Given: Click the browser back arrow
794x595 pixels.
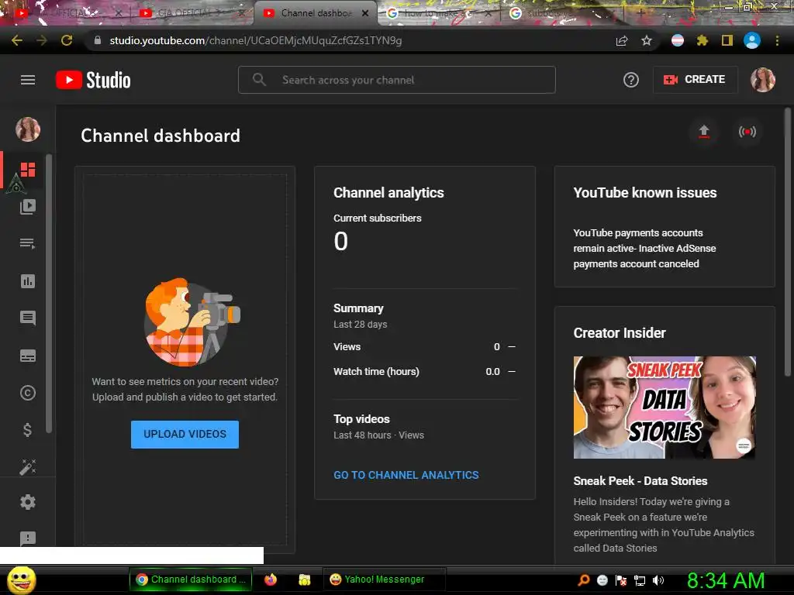Looking at the screenshot, I should 17,40.
